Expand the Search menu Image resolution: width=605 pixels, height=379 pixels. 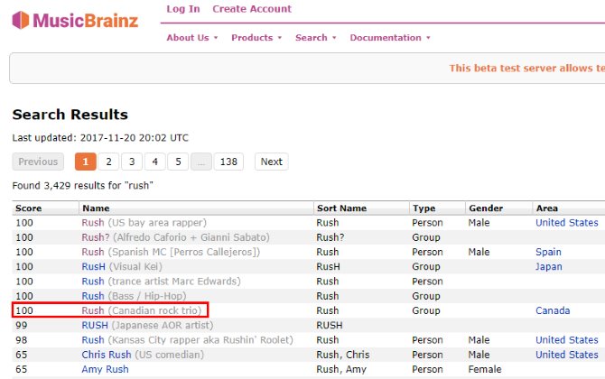tap(316, 38)
